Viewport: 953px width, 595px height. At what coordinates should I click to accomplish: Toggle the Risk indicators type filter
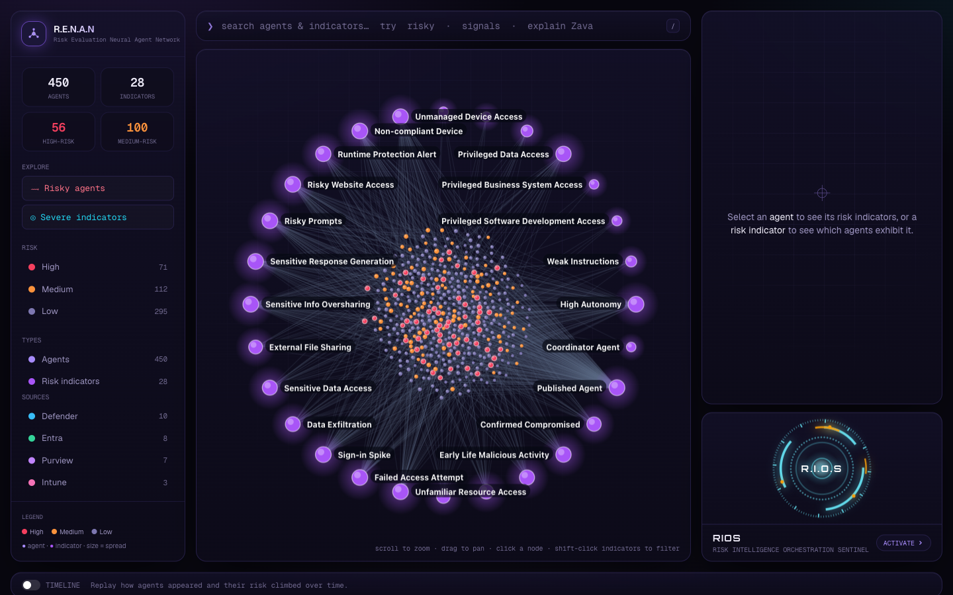coord(98,381)
